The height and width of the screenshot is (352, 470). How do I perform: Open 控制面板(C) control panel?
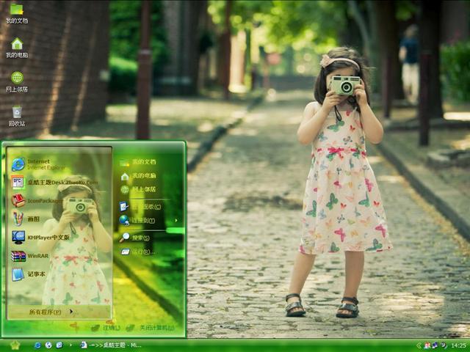pos(140,207)
